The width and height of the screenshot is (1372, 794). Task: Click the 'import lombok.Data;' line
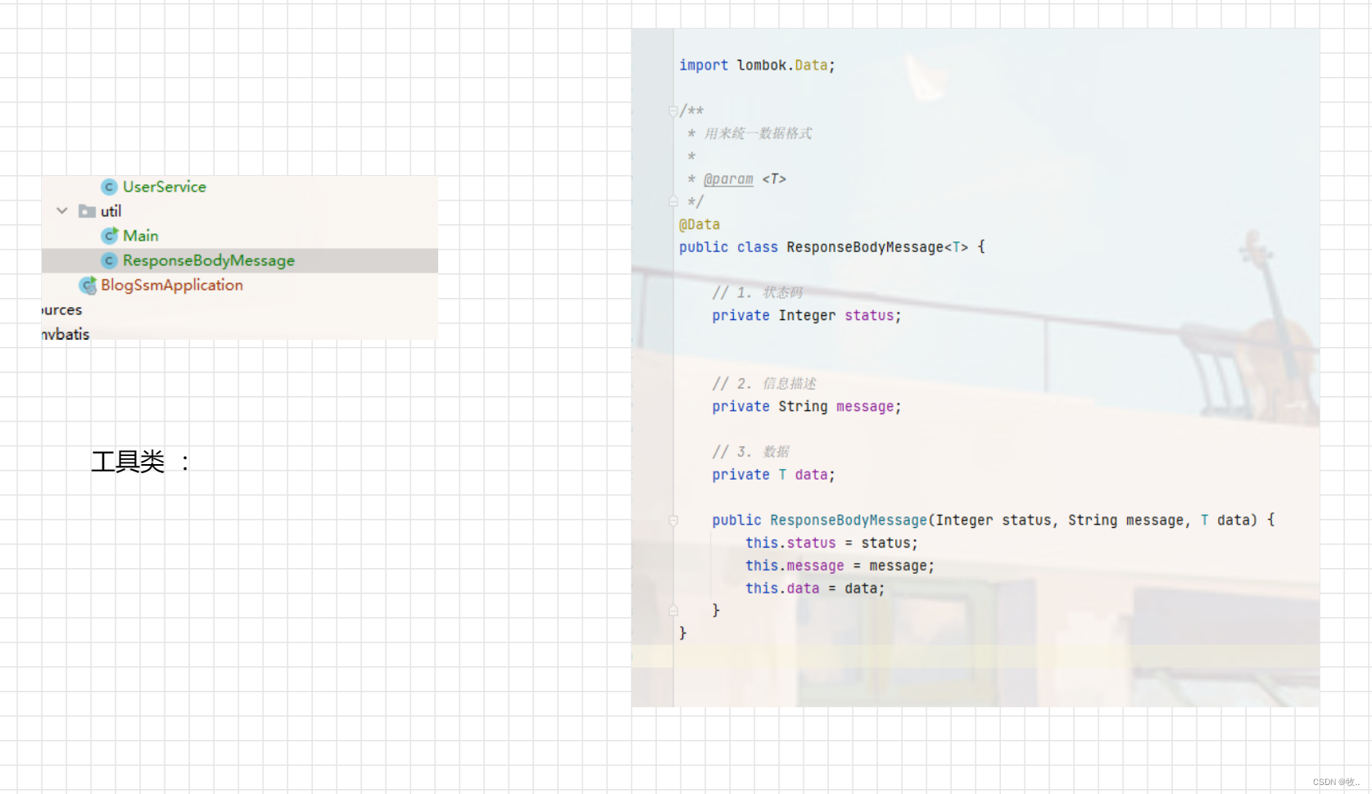[x=757, y=65]
